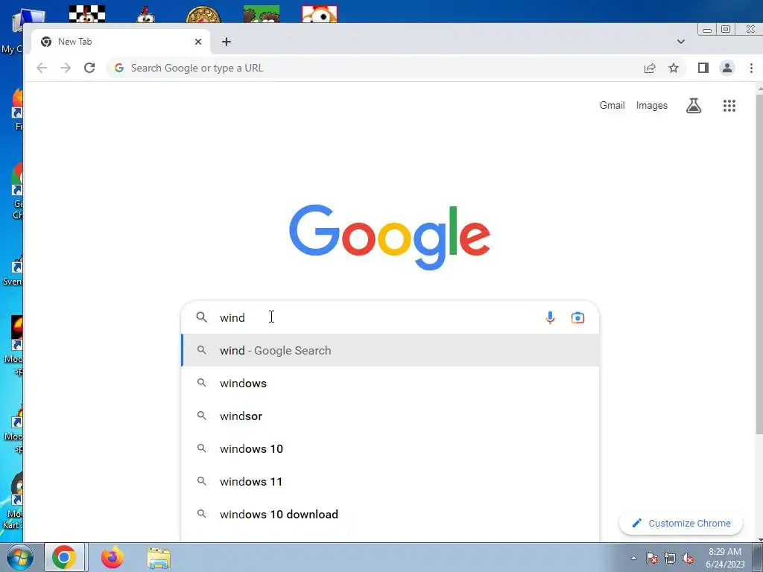763x572 pixels.
Task: Open the Chrome three-dot menu
Action: tap(751, 68)
